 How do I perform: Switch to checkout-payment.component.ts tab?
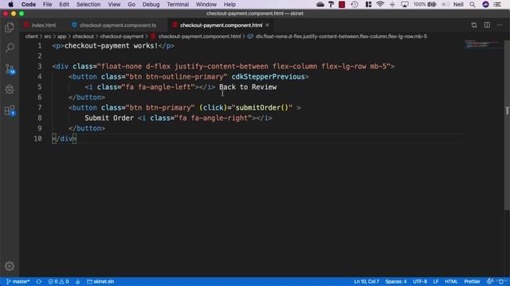tap(114, 25)
